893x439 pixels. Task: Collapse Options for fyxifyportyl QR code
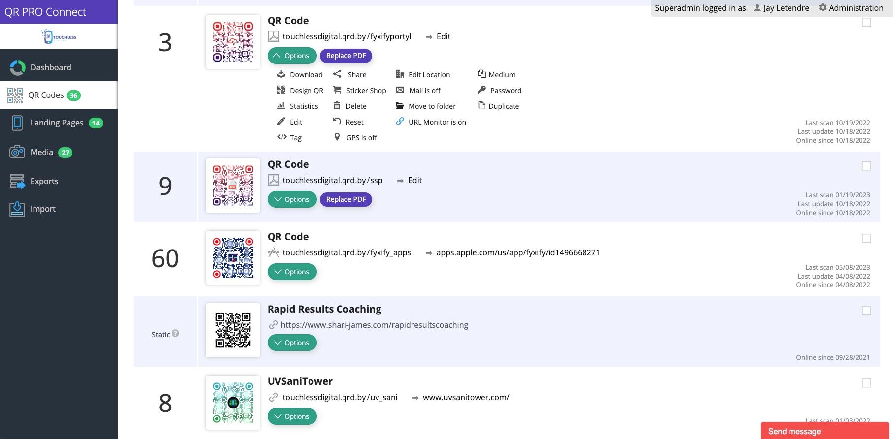292,56
